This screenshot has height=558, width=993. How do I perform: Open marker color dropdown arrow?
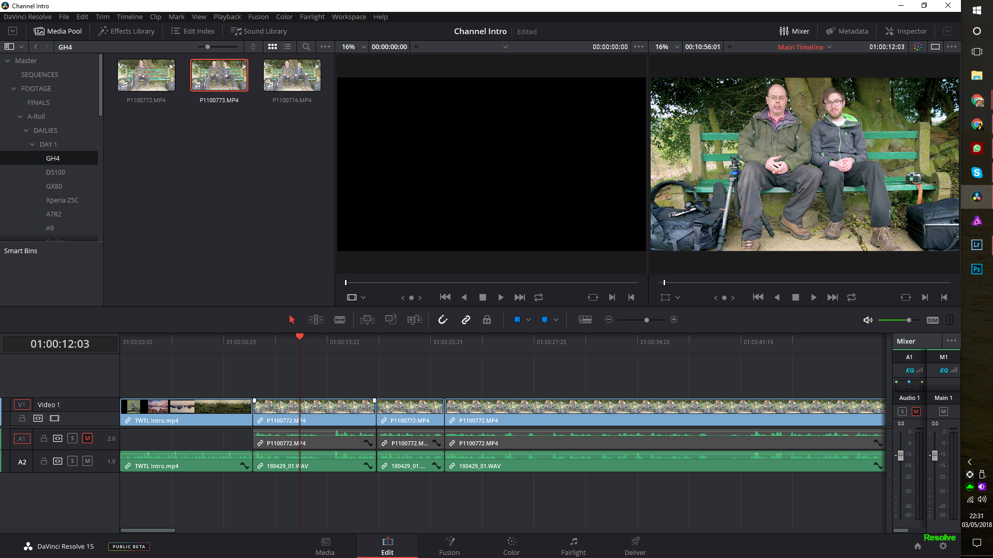point(555,320)
